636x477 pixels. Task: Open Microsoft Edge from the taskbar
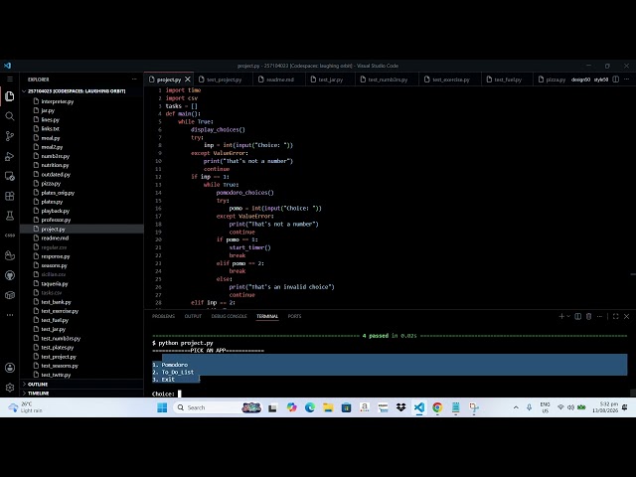coord(310,407)
